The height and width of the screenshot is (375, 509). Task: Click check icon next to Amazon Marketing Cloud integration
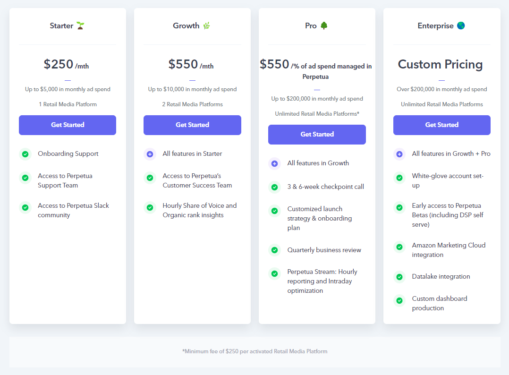399,247
